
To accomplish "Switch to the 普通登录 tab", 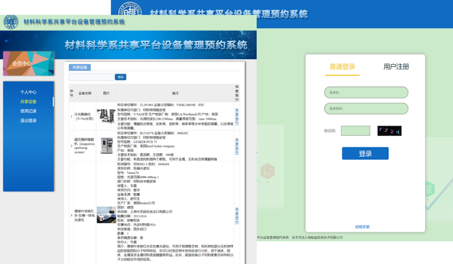I will point(342,66).
